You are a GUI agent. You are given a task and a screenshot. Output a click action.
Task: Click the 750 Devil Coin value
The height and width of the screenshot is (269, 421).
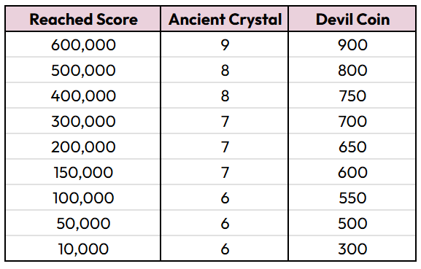click(352, 95)
